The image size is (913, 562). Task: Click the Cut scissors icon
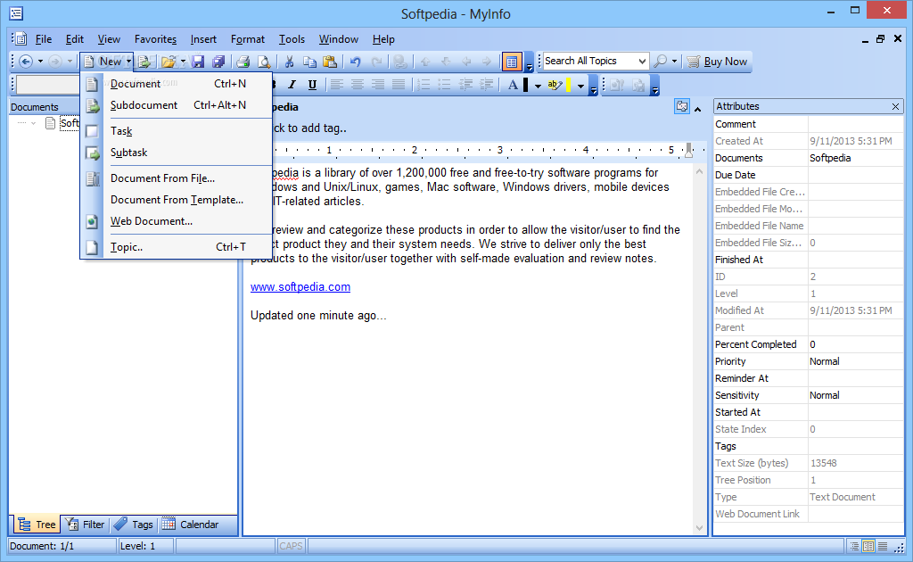pyautogui.click(x=289, y=62)
